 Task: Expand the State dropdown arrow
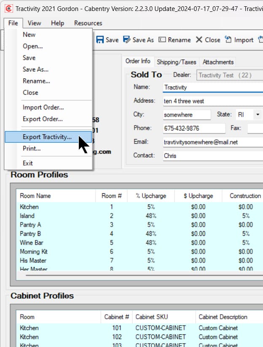258,115
